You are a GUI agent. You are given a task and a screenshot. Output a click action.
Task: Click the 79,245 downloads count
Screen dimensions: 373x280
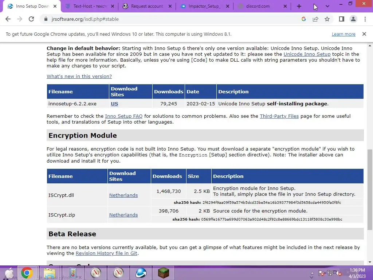tap(169, 104)
